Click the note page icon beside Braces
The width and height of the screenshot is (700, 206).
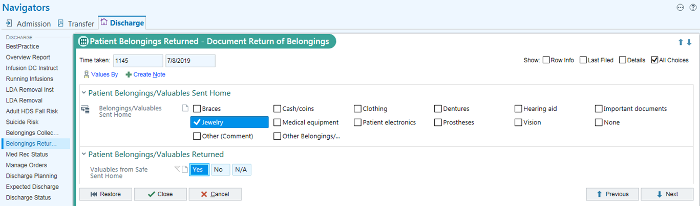186,108
